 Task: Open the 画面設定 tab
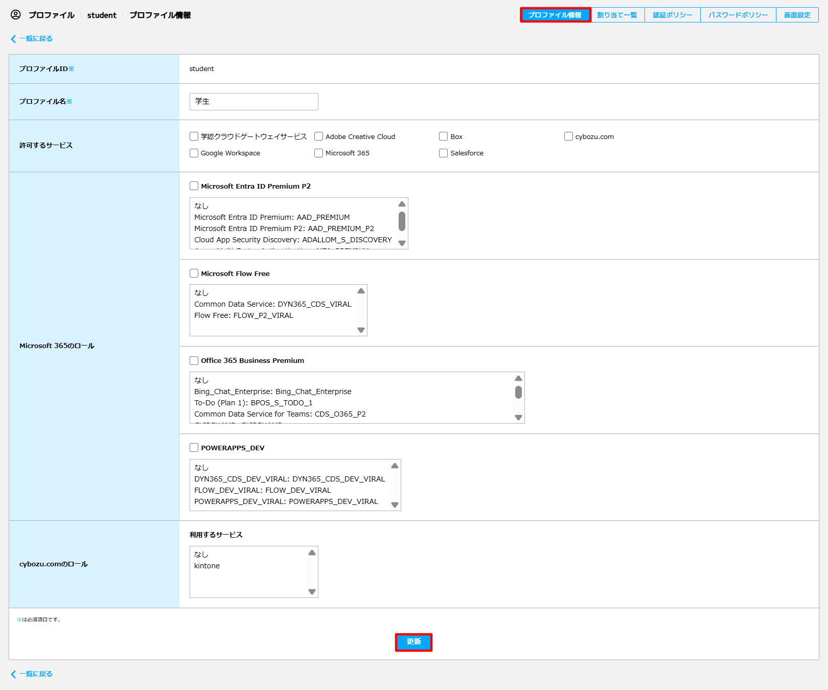point(797,15)
